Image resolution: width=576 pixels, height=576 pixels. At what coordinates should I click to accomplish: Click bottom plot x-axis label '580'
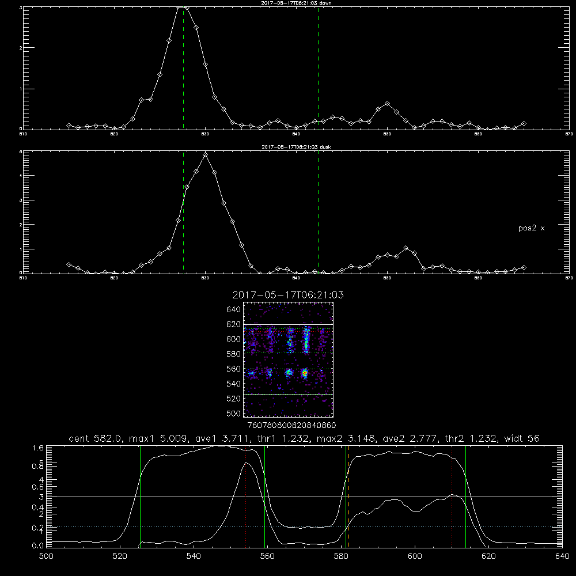pyautogui.click(x=341, y=556)
